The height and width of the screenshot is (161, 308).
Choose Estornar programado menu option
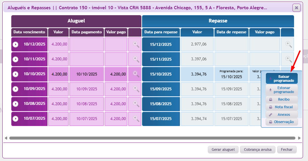281,90
